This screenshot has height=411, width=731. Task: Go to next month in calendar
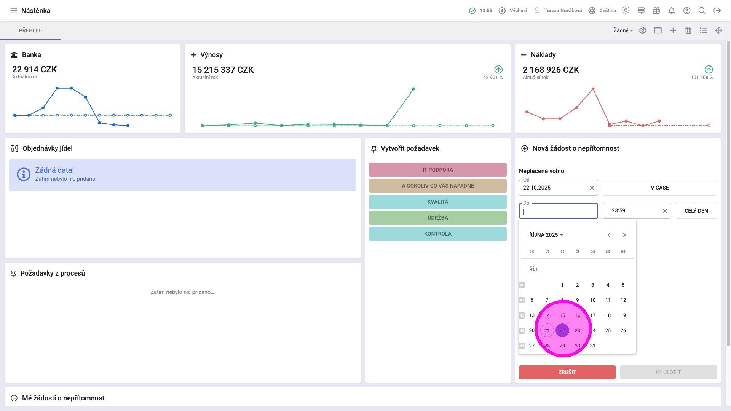tap(624, 235)
